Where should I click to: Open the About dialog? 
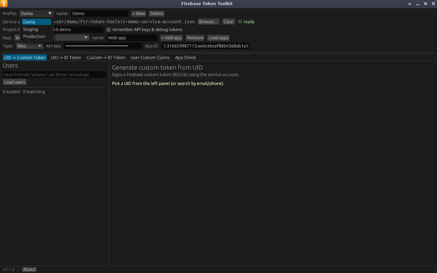pos(29,270)
